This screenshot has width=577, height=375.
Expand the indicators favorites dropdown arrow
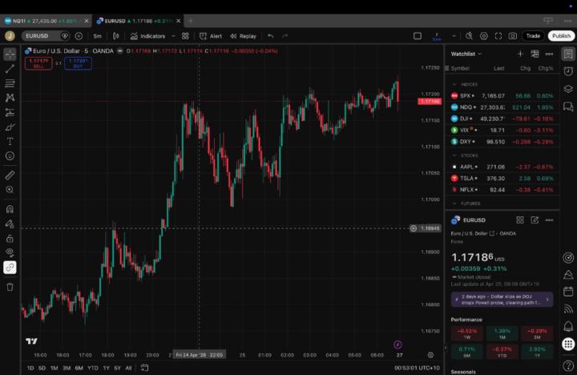pos(173,36)
